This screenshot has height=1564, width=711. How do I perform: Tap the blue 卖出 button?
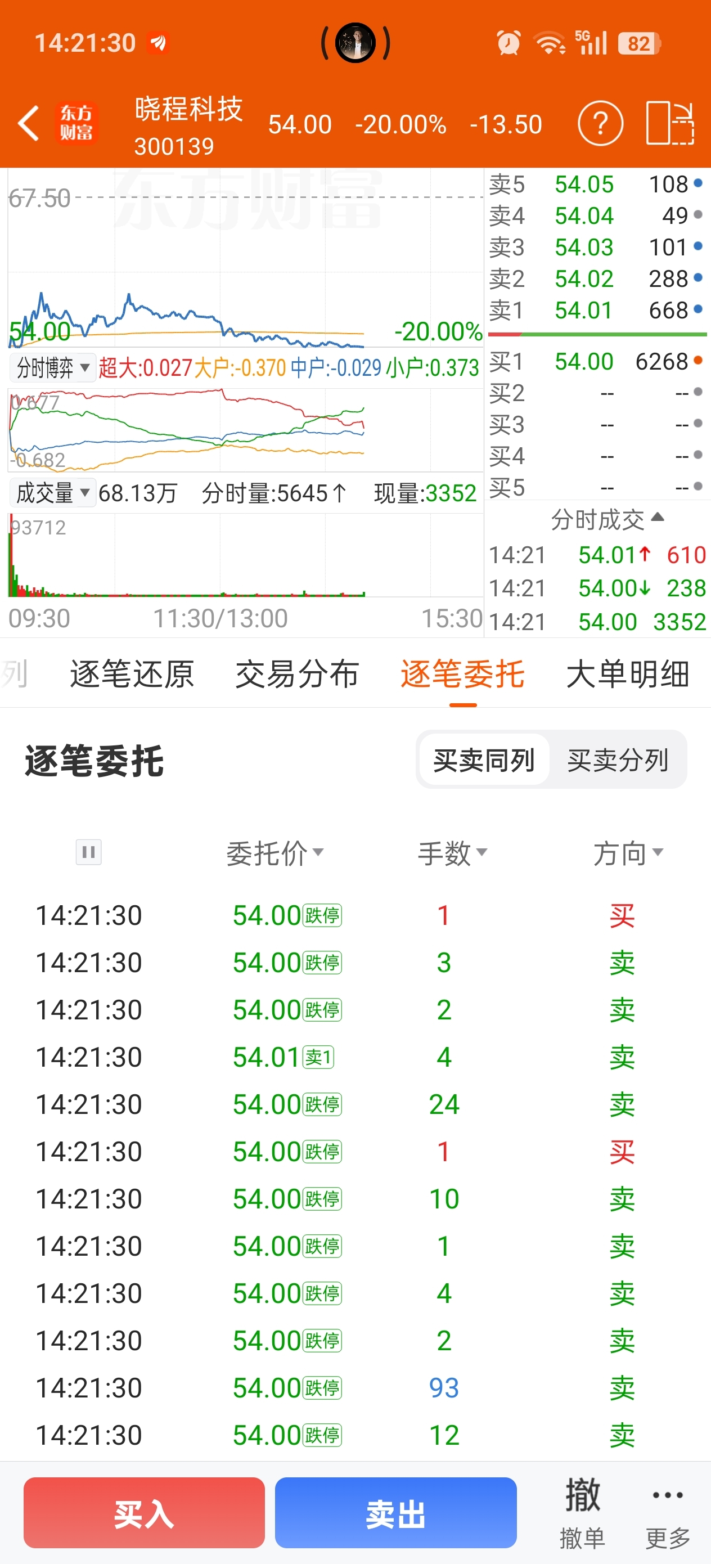pos(395,1512)
